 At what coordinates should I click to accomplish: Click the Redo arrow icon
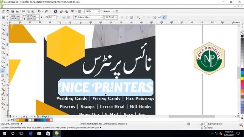point(46,11)
